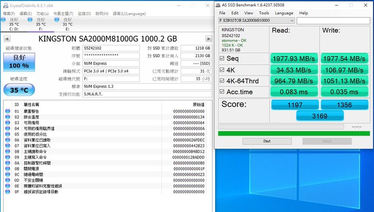Open the Tools menu in AS SSD Benchmark
Image resolution: width=374 pixels, height=212 pixels.
(x=264, y=13)
